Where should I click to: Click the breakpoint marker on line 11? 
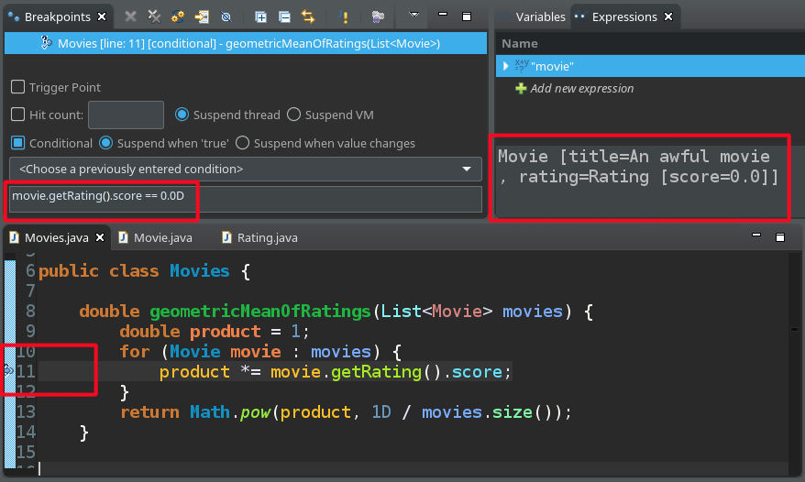point(8,370)
